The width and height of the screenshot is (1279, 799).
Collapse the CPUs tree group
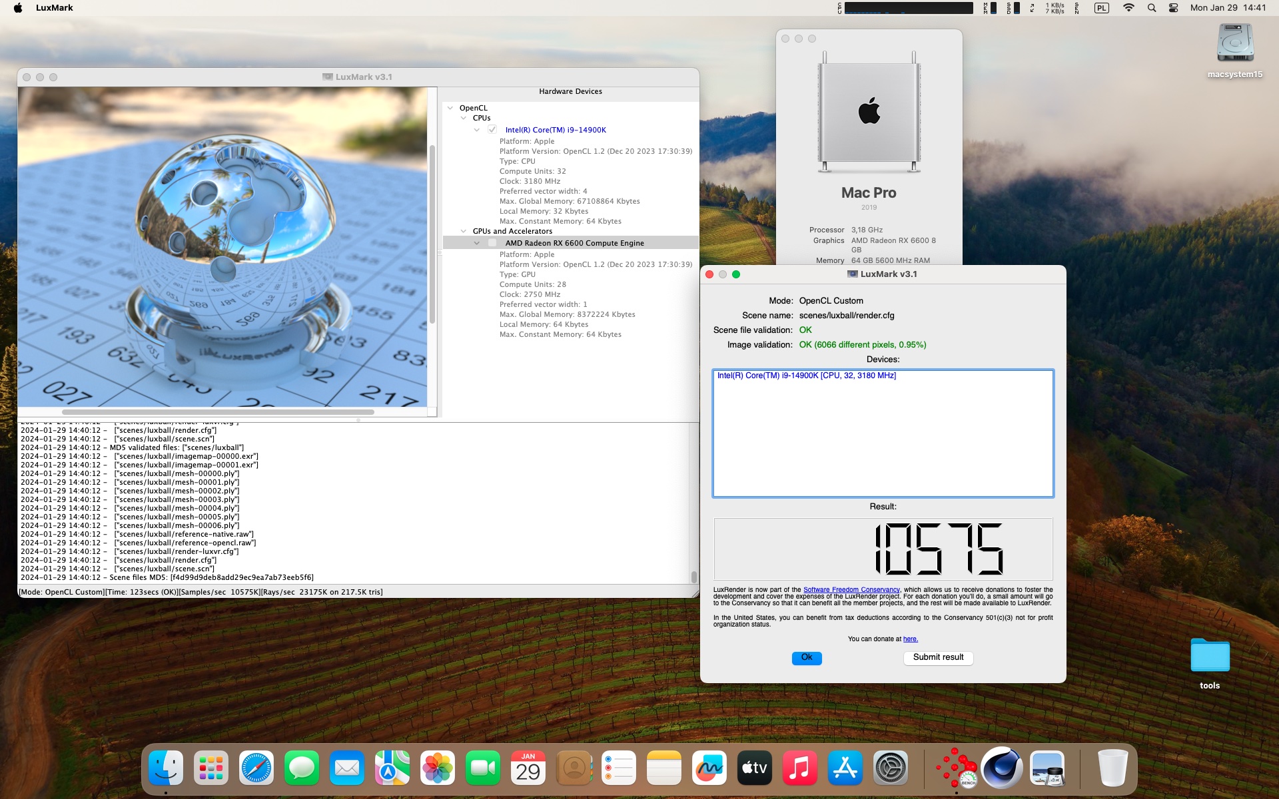pyautogui.click(x=464, y=118)
